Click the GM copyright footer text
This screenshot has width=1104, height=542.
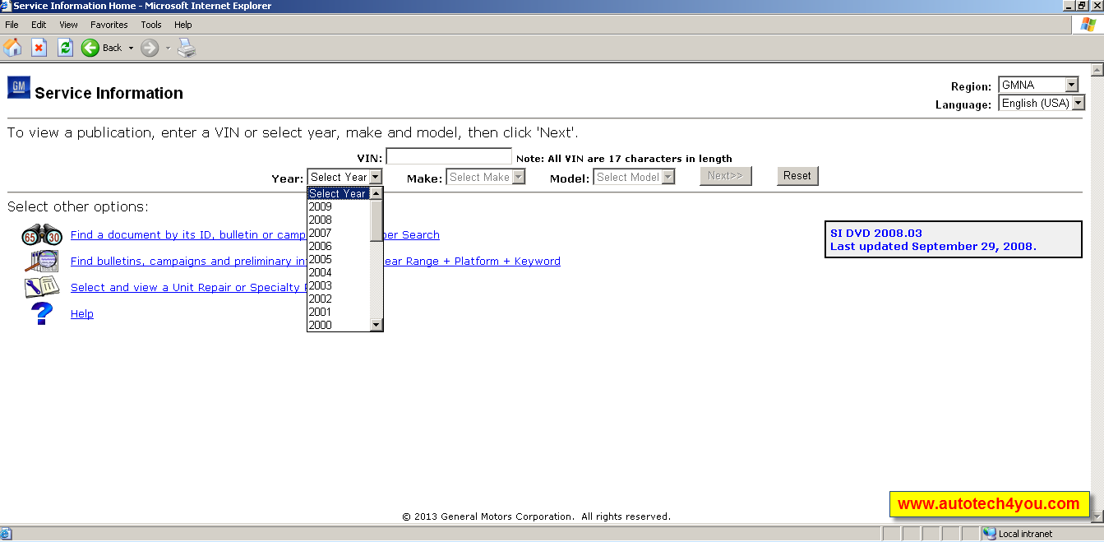tap(536, 517)
